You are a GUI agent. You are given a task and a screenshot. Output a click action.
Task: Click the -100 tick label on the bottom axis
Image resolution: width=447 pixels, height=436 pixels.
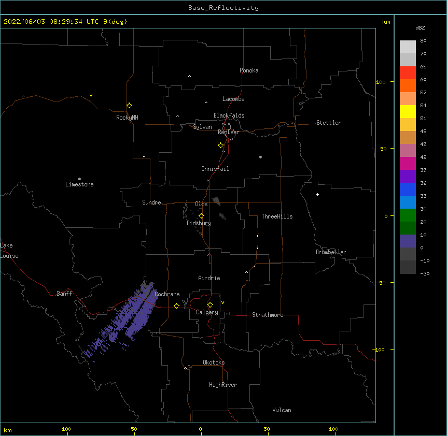tap(65, 429)
